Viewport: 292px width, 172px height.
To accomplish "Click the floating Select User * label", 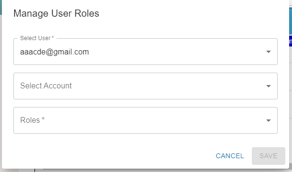I will 37,38.
